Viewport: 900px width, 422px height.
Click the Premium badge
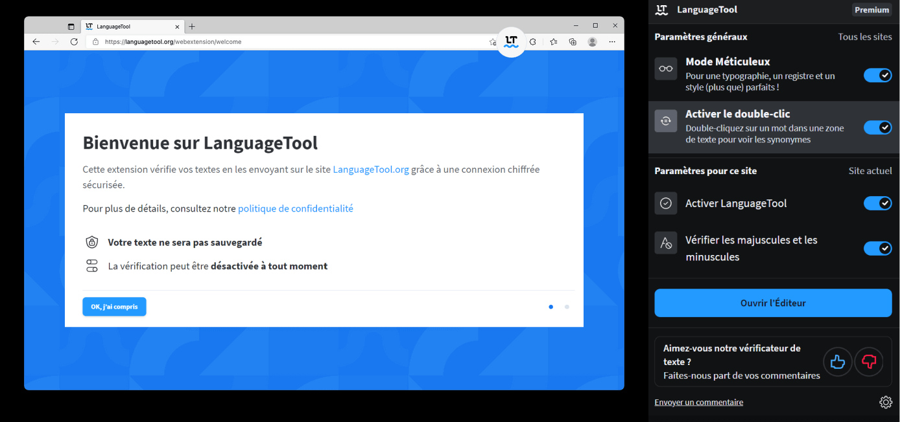click(872, 10)
